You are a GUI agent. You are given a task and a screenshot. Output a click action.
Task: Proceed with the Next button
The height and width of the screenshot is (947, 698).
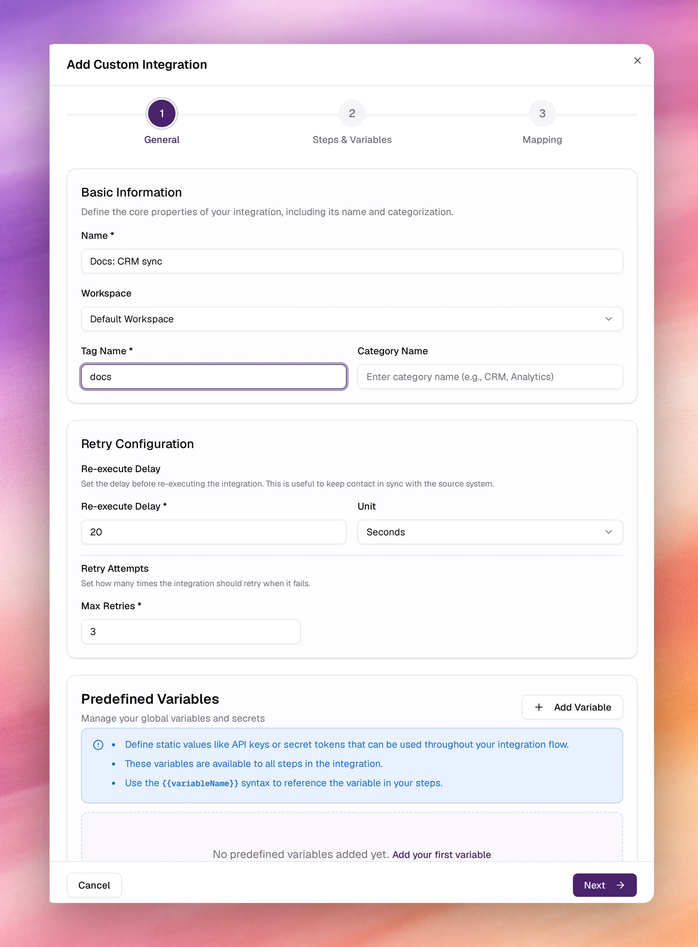tap(605, 885)
